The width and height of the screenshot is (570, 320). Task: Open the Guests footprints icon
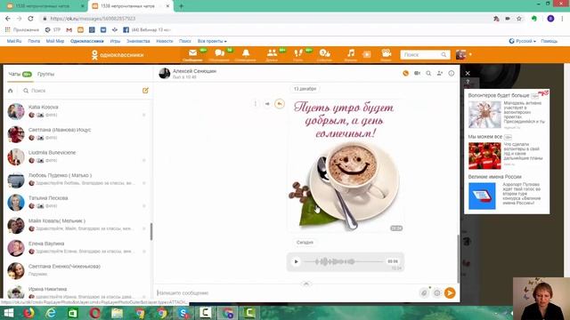click(298, 53)
